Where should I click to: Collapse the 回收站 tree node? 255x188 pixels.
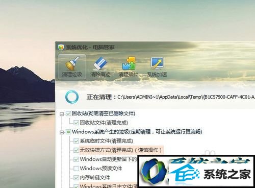pos(62,114)
